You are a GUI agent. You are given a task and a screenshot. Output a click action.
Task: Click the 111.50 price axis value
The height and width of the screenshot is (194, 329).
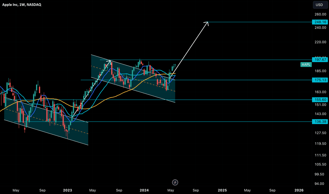(x=321, y=155)
